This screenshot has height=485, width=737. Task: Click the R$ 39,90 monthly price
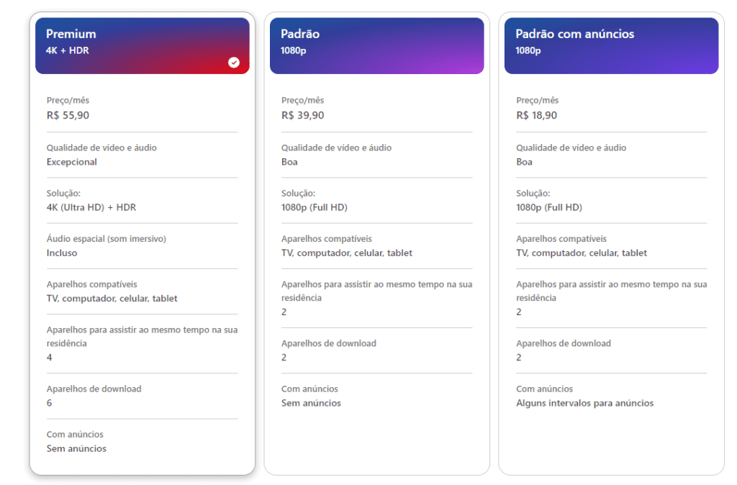point(302,115)
